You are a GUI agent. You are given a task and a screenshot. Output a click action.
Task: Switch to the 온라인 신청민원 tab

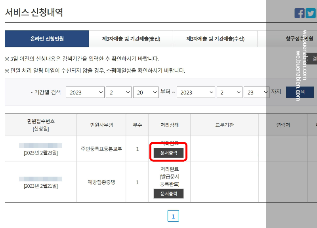[47, 39]
